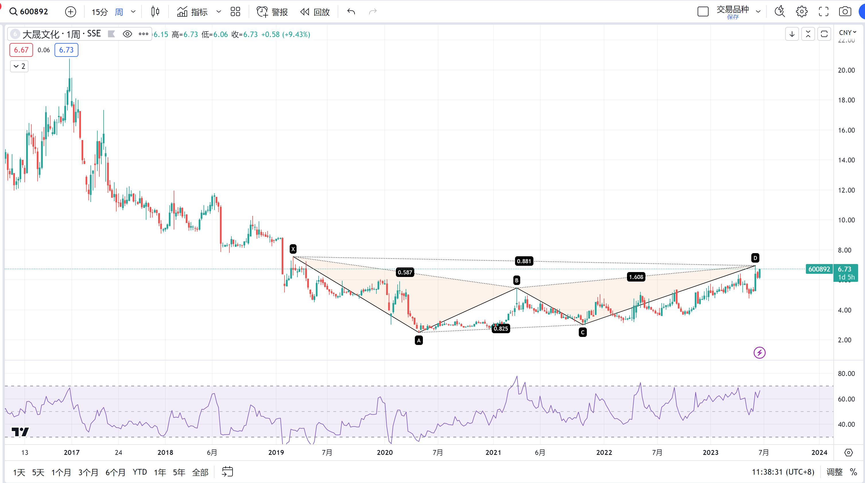The width and height of the screenshot is (865, 483).
Task: Toggle percent scale mode
Action: pyautogui.click(x=853, y=472)
